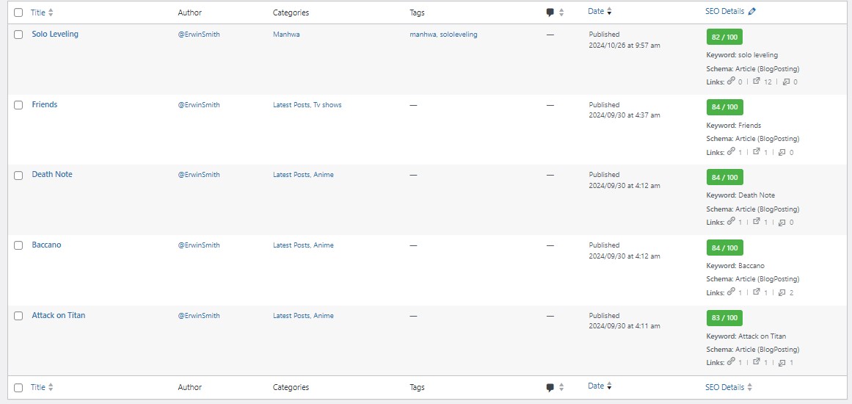Click @ErwinSmith author link in Friends row
This screenshot has height=404, width=852.
point(199,105)
